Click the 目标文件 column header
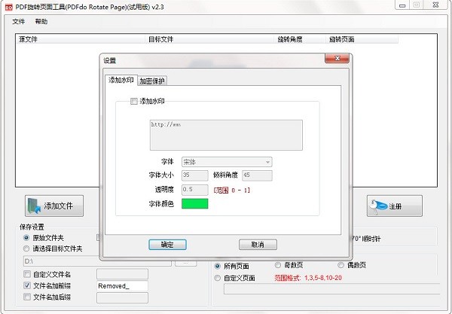The height and width of the screenshot is (314, 452). pyautogui.click(x=209, y=39)
